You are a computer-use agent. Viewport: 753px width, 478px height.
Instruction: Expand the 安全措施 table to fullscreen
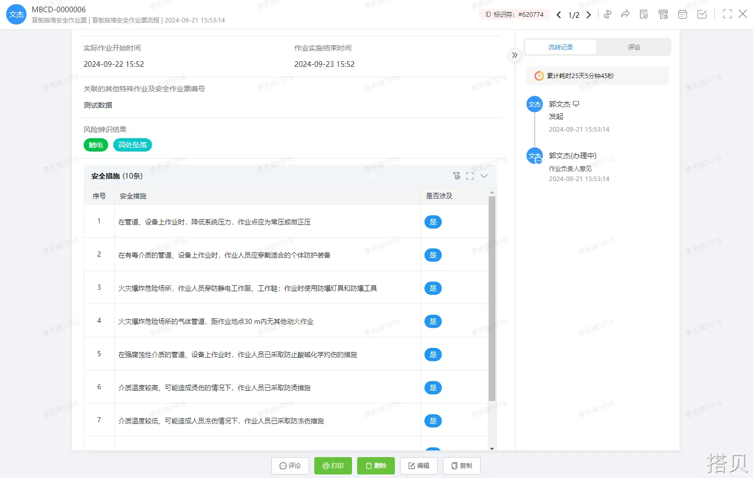pos(470,176)
